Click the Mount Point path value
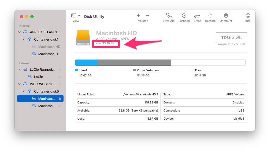The image size is (270, 150). pyautogui.click(x=141, y=94)
